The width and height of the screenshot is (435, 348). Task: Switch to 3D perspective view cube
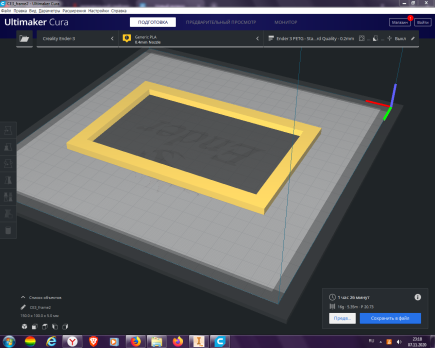point(24,326)
